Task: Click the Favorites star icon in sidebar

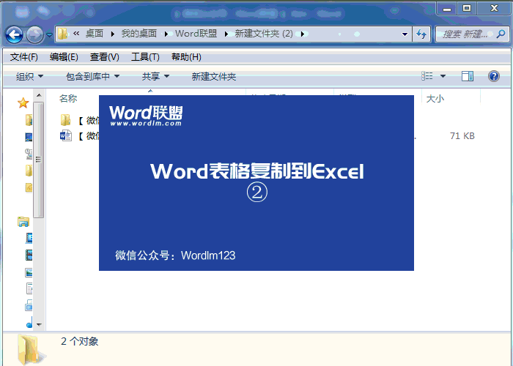Action: [x=23, y=103]
